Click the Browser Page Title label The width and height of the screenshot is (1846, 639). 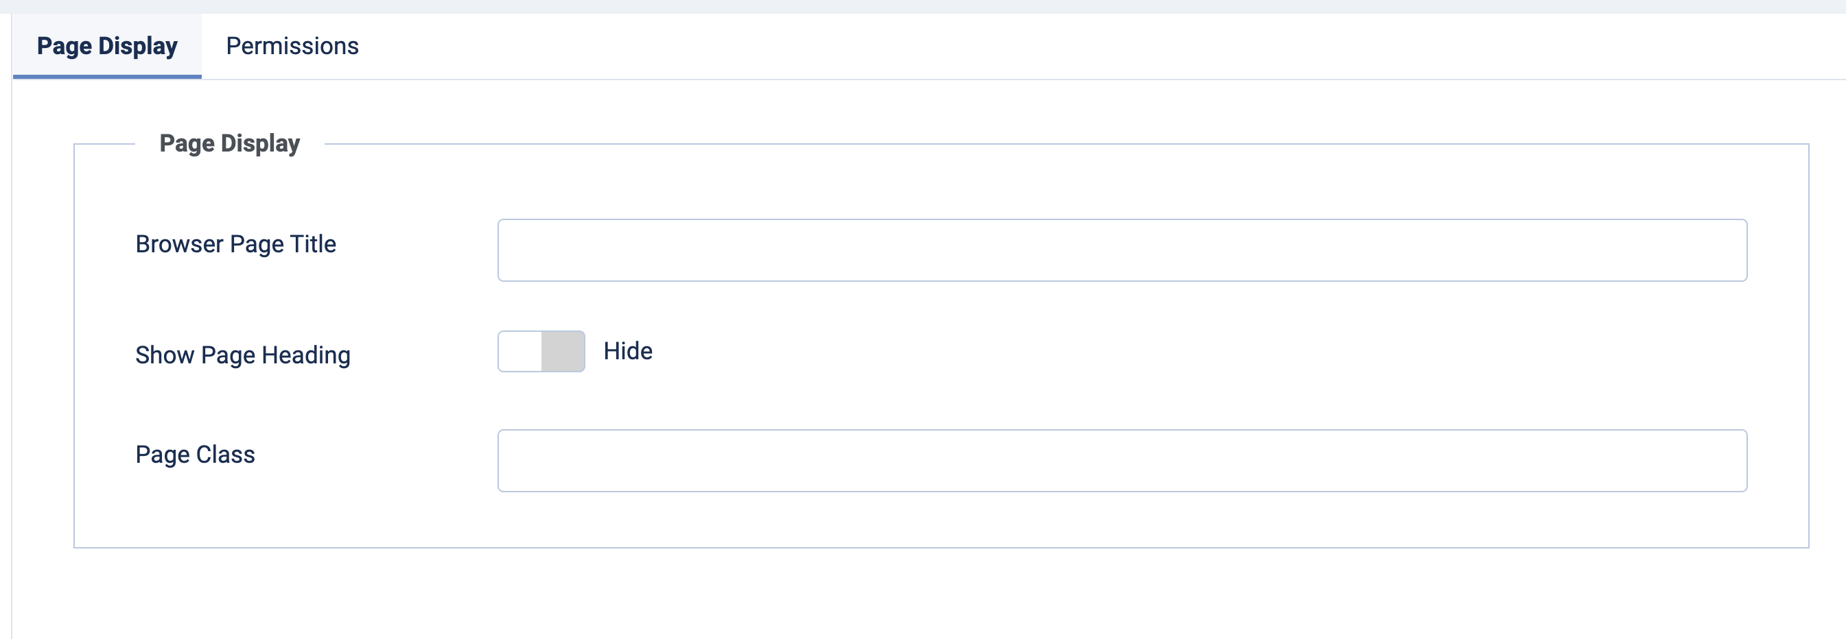(236, 245)
